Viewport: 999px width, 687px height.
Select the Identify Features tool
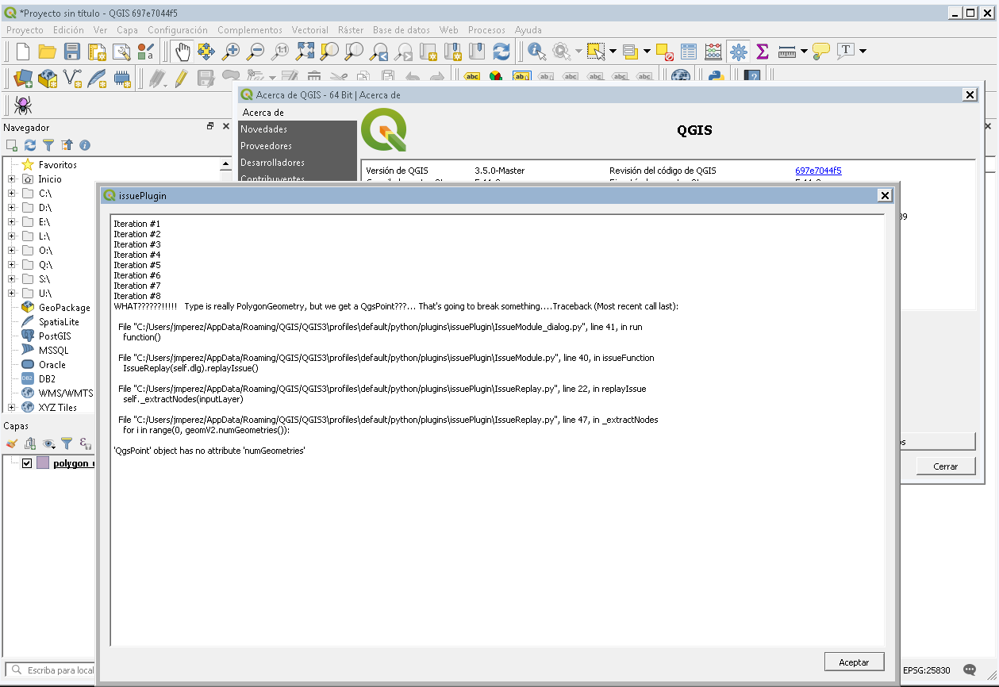point(537,52)
